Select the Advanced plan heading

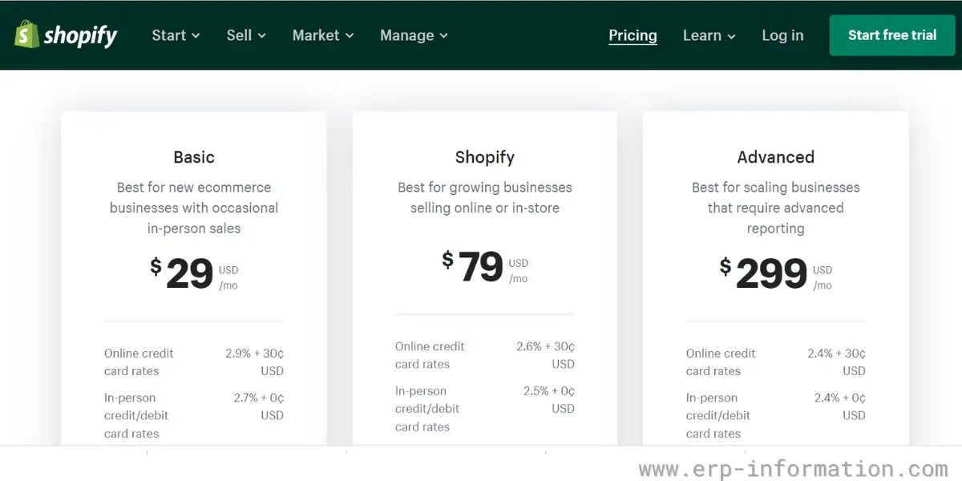click(x=776, y=157)
